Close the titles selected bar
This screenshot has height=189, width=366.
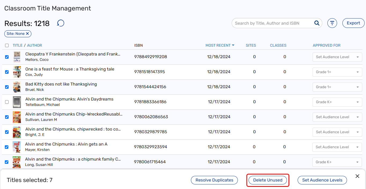357,176
